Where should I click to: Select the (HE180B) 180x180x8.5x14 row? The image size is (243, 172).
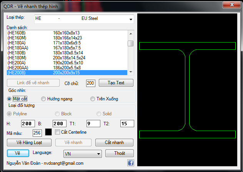click(67, 53)
